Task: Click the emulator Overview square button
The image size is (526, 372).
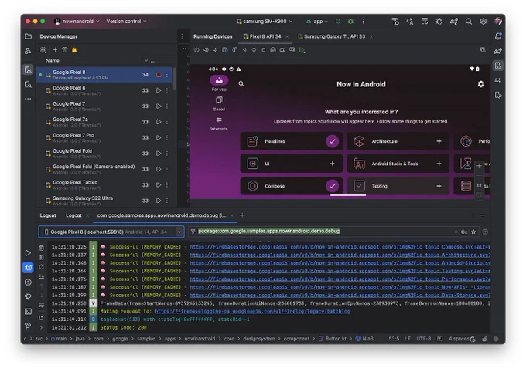Action: tap(263, 50)
